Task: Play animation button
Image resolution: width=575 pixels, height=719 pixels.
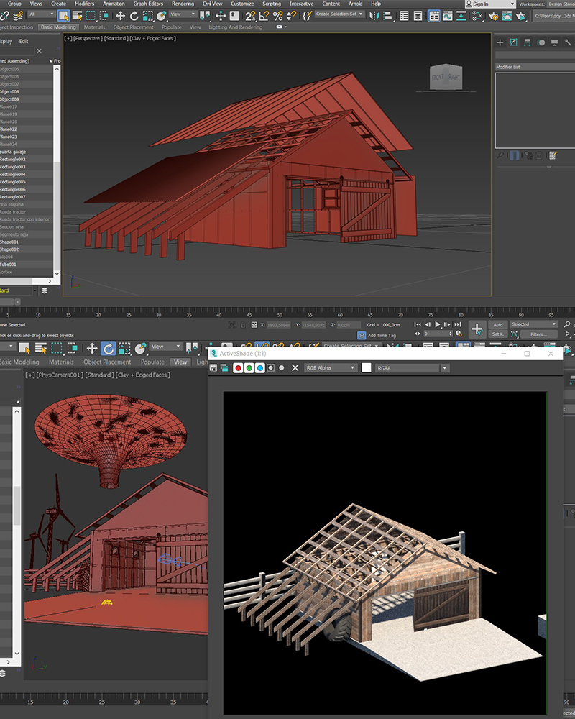Action: (438, 325)
